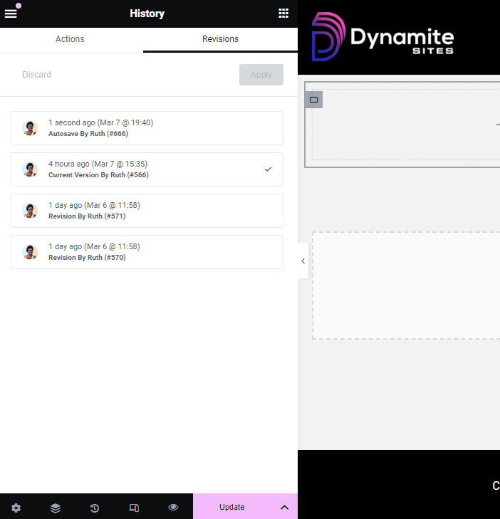Open page settings gear icon
Viewport: 500px width, 519px height.
16,508
